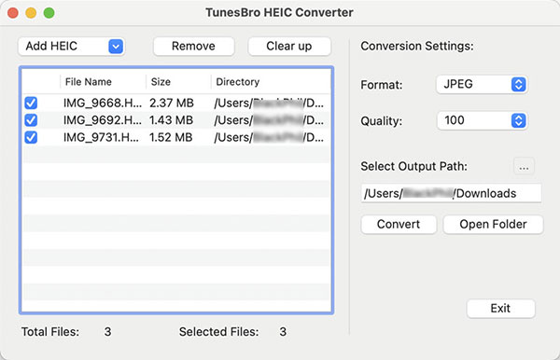The image size is (560, 360).
Task: Click the Exit button
Action: coord(500,309)
